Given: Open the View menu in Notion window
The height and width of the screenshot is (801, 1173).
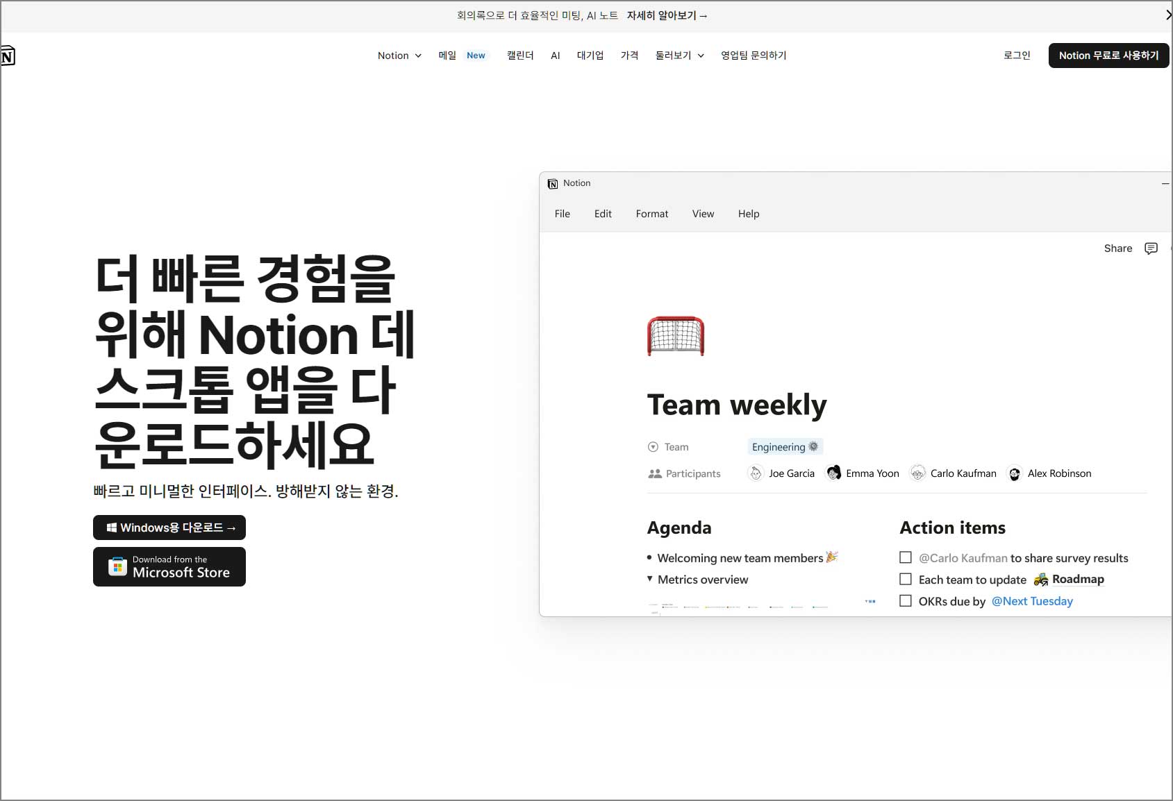Looking at the screenshot, I should [703, 214].
